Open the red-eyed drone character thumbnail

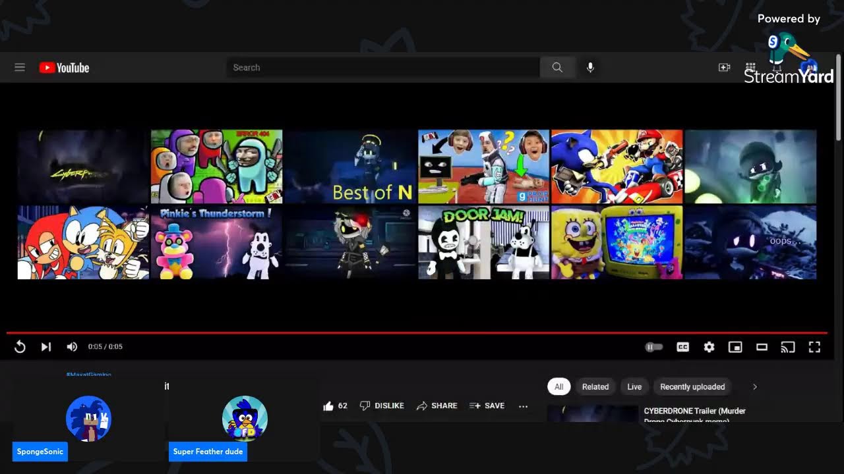point(350,242)
